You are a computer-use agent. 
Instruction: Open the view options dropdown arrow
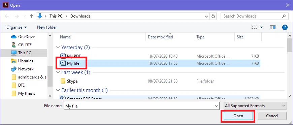[x=261, y=28]
